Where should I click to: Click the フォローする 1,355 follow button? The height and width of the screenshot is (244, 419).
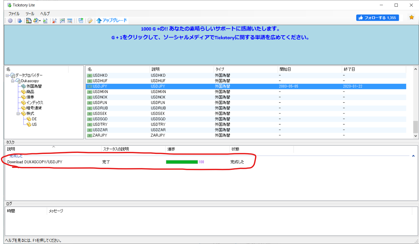377,18
